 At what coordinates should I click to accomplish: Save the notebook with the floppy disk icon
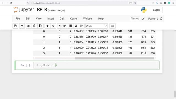[15, 26]
